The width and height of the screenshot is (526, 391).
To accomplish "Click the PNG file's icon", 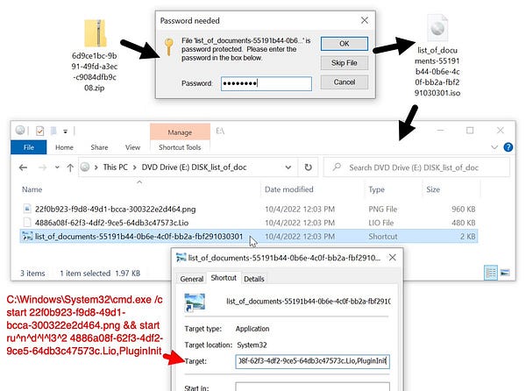I will (27, 209).
